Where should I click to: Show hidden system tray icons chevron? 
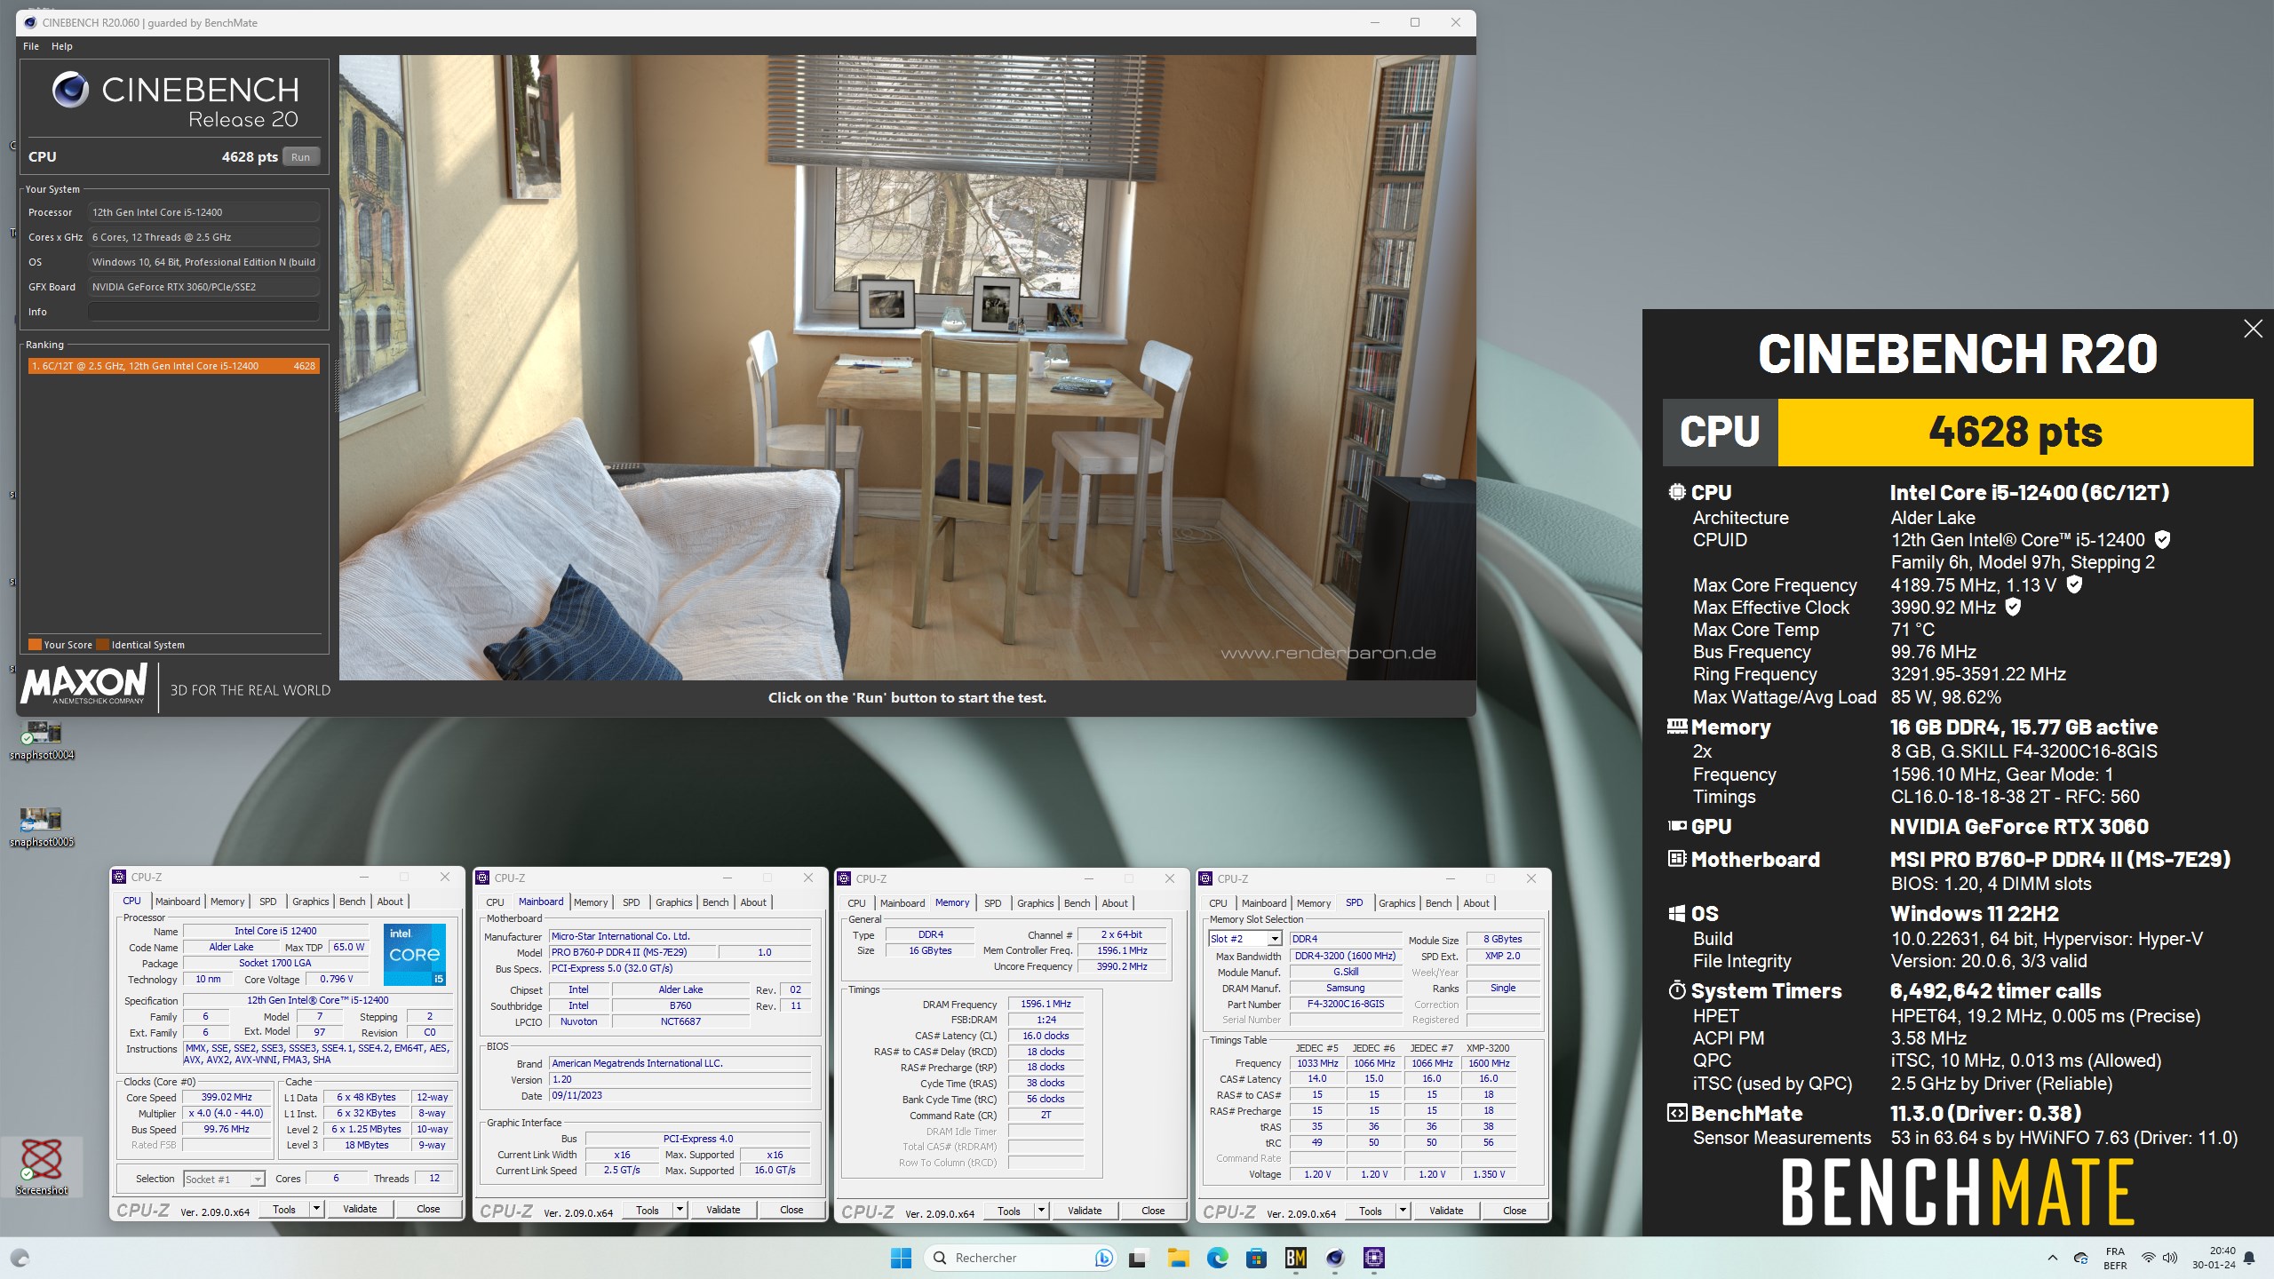click(x=2052, y=1258)
